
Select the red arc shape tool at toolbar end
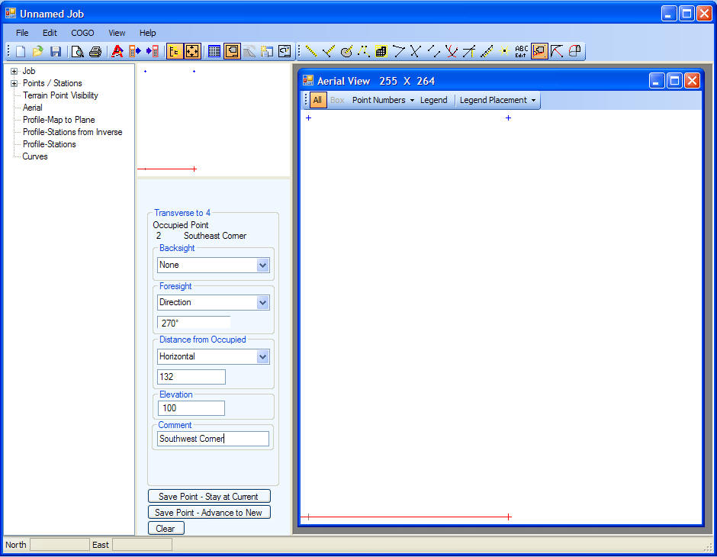575,51
